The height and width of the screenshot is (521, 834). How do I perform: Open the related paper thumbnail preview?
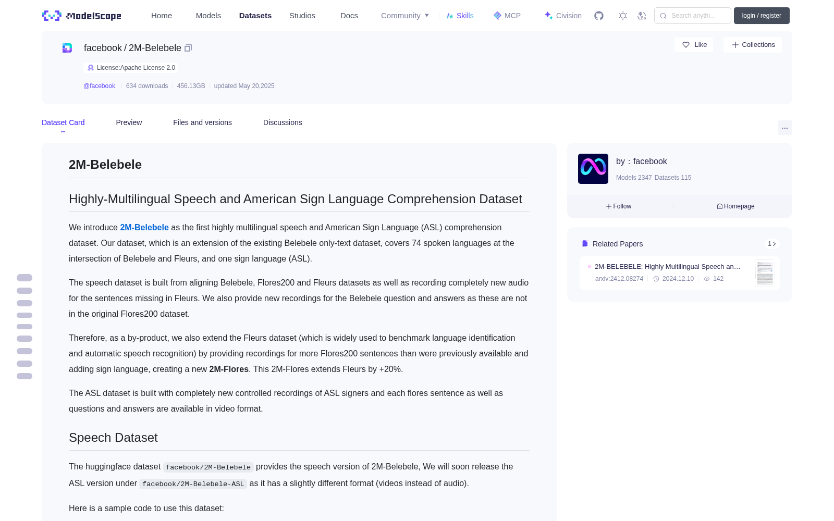[765, 273]
